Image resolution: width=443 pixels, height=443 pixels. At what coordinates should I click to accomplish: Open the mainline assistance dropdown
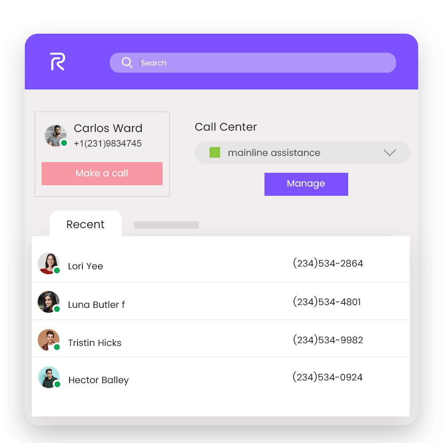(x=302, y=152)
